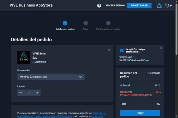Screen dimensions: 178x118
Task: Click the REGISTRARSE button
Action: [139, 6]
